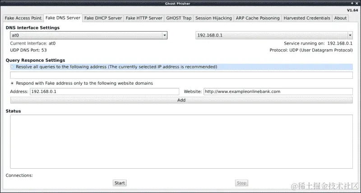Switch to the GHOST Trap tab
The width and height of the screenshot is (361, 193).
[x=179, y=18]
